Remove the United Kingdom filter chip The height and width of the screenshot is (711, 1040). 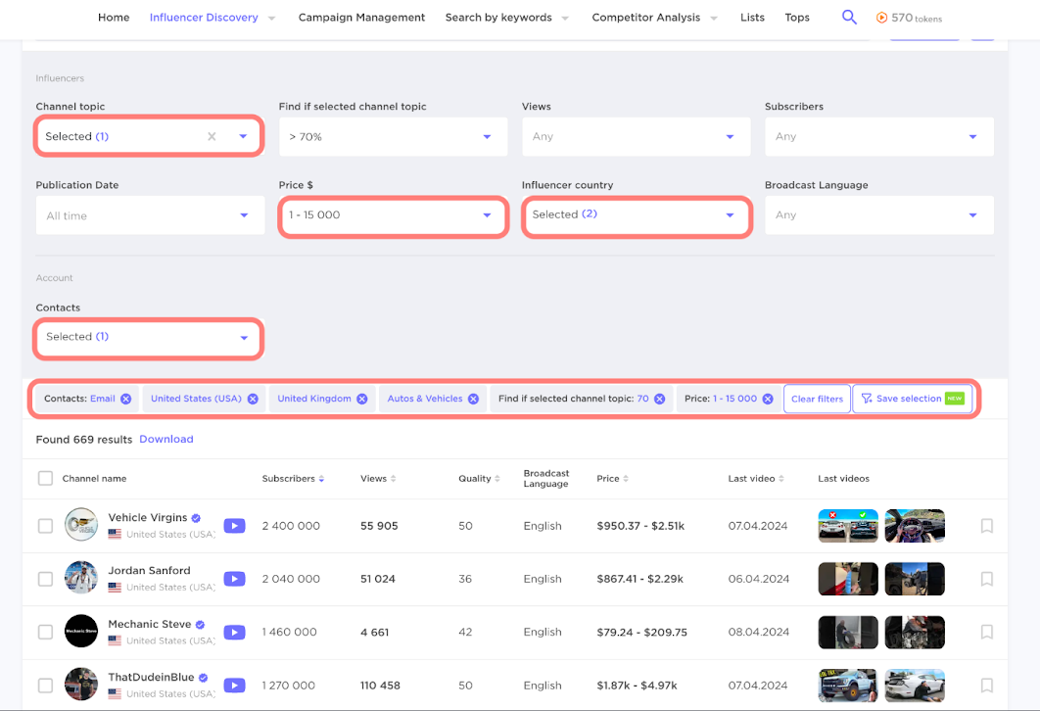click(362, 399)
